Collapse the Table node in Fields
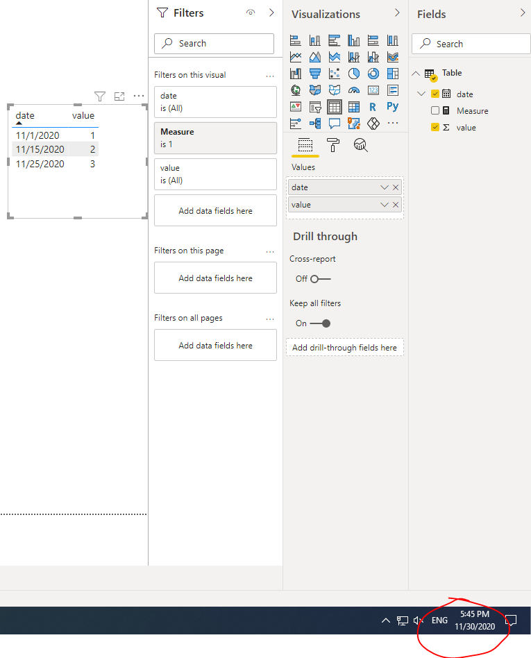531x658 pixels. [x=416, y=74]
